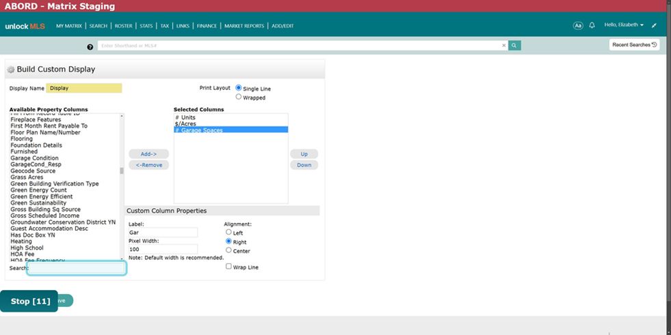Open the ROSTER menu
This screenshot has height=335, width=671.
(x=123, y=26)
